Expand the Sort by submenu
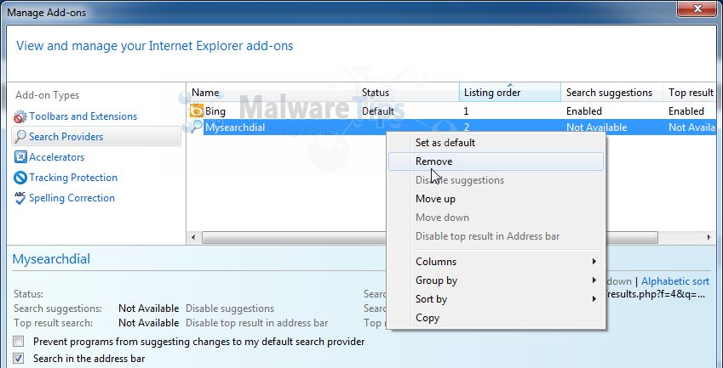The image size is (723, 368). click(496, 299)
